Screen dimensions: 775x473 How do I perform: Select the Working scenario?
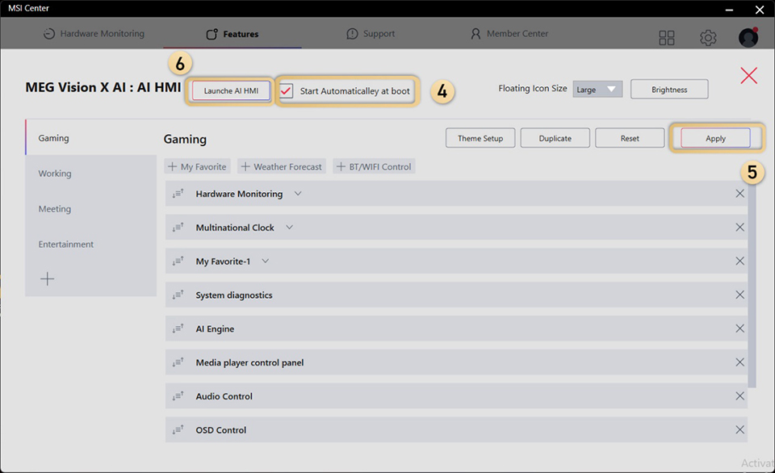pos(54,173)
